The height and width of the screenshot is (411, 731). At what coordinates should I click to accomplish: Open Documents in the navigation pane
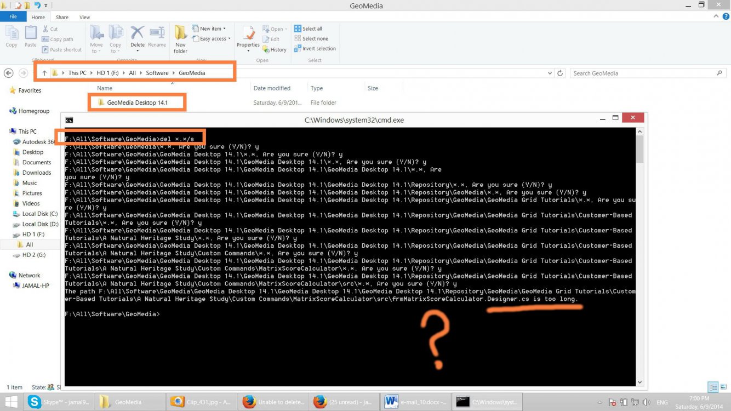click(x=37, y=162)
